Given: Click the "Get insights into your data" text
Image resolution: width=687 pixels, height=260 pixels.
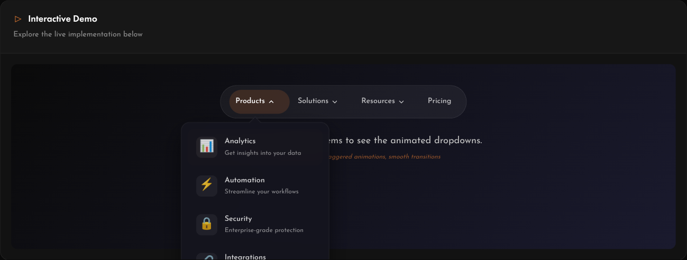Looking at the screenshot, I should click(x=263, y=153).
